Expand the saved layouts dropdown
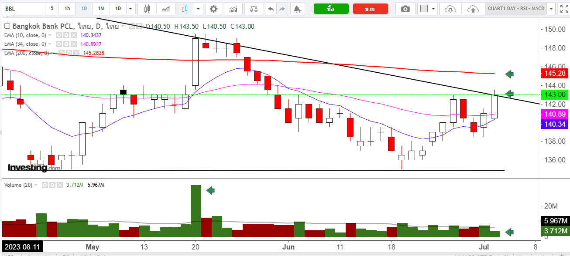 coord(551,8)
